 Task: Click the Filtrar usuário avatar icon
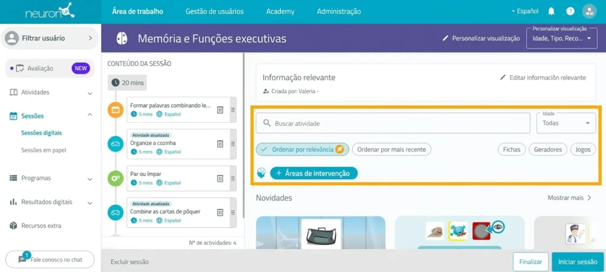click(12, 38)
